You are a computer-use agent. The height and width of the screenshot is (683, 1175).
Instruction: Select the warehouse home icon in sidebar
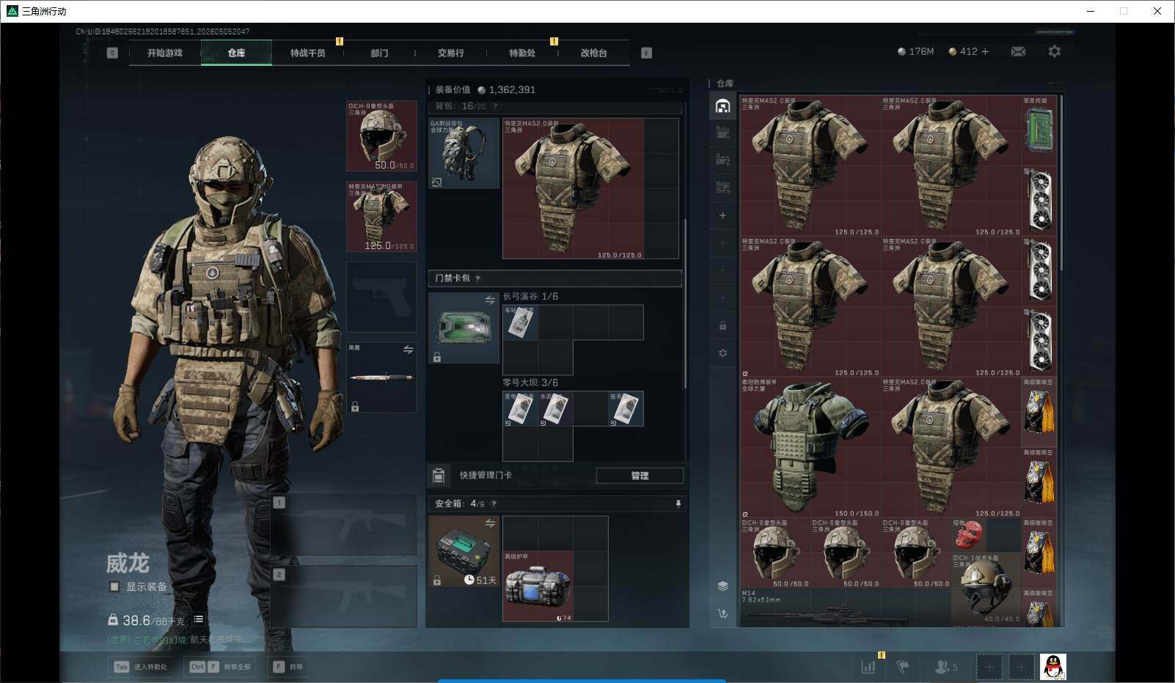click(722, 106)
